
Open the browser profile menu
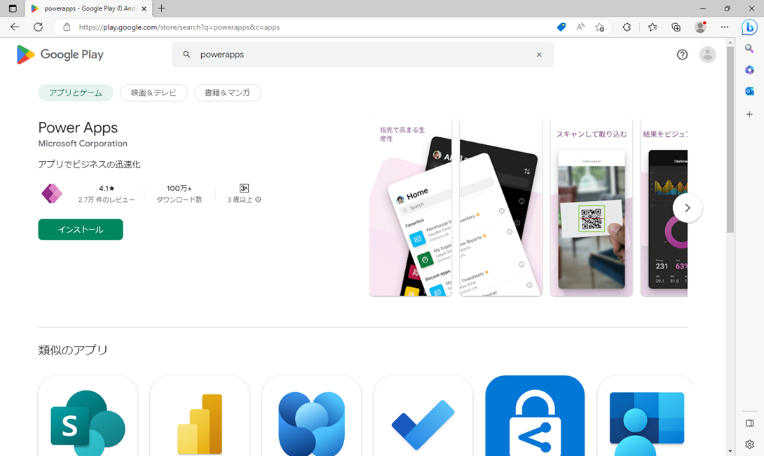pyautogui.click(x=700, y=27)
